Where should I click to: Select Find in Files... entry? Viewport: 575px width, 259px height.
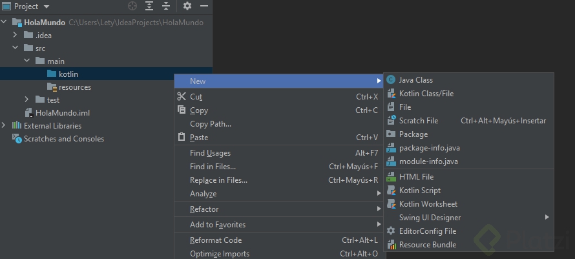(278, 167)
